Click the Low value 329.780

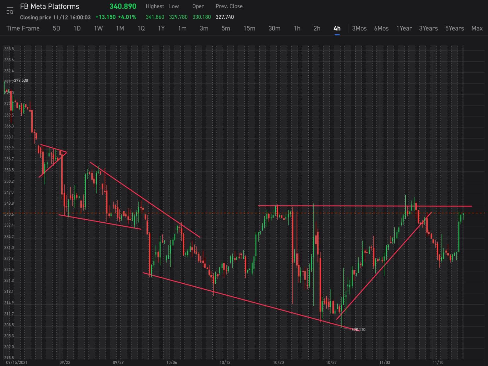click(178, 17)
